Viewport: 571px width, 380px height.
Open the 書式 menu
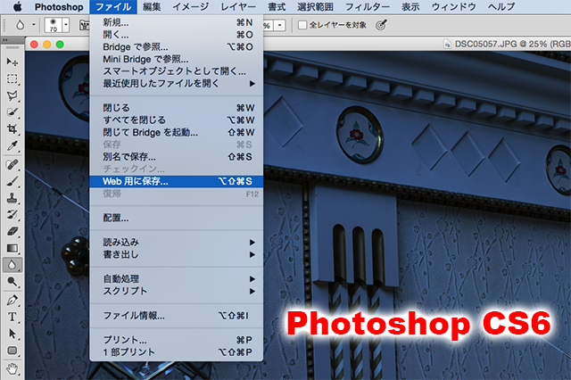click(277, 6)
